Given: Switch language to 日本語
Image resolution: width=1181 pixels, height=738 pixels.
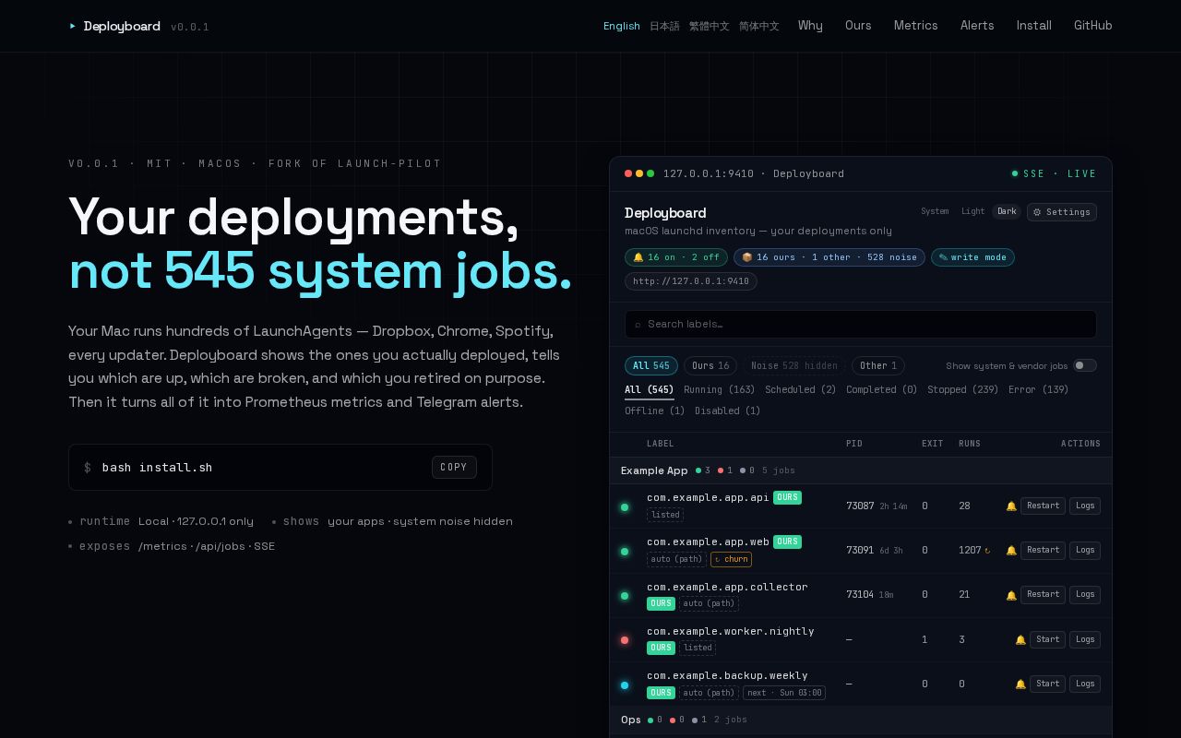Looking at the screenshot, I should tap(664, 26).
